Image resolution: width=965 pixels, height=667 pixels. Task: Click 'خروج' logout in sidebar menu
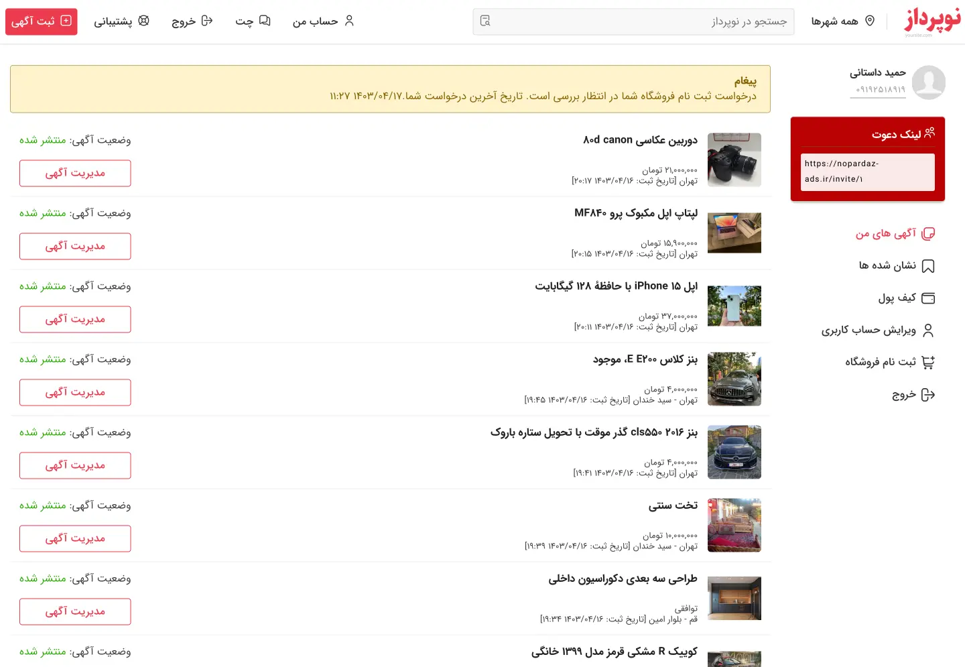point(904,395)
